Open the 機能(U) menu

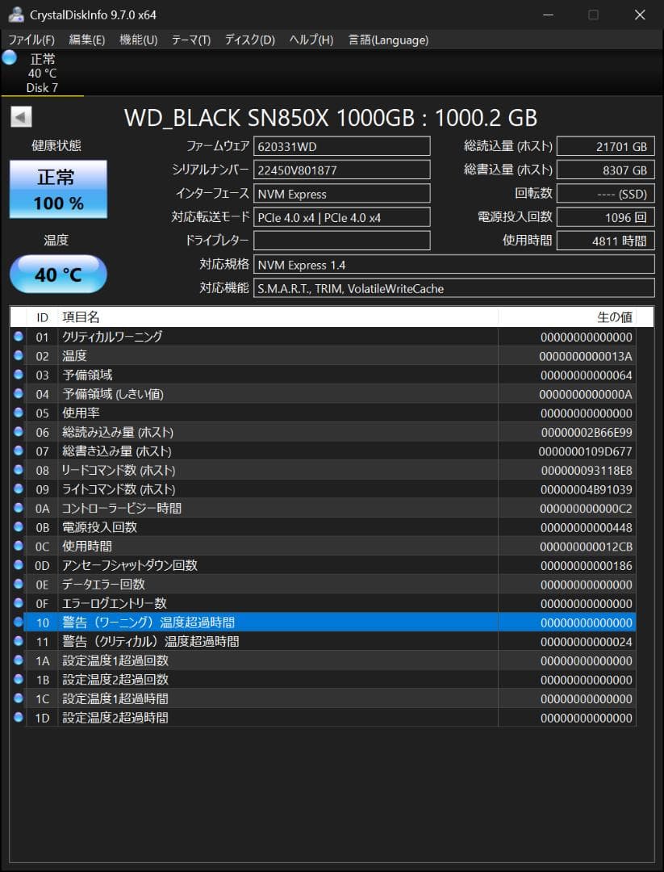(136, 40)
